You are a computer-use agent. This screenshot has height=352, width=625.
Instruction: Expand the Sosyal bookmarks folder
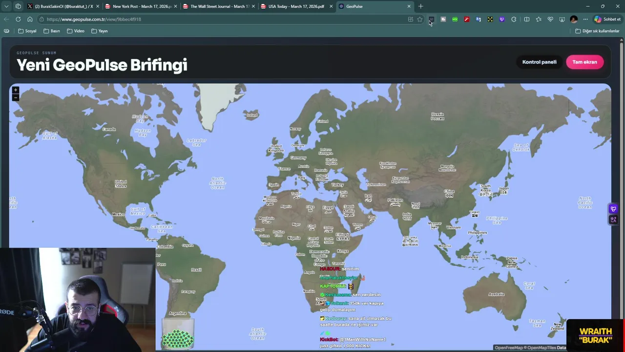pos(27,31)
